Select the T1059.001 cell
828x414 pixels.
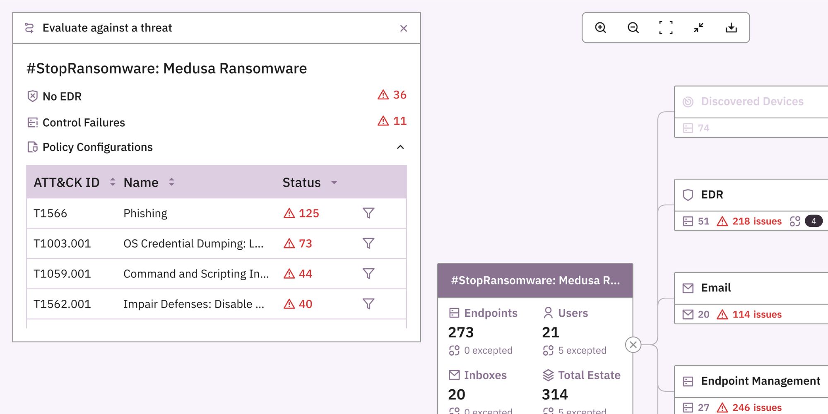tap(62, 274)
